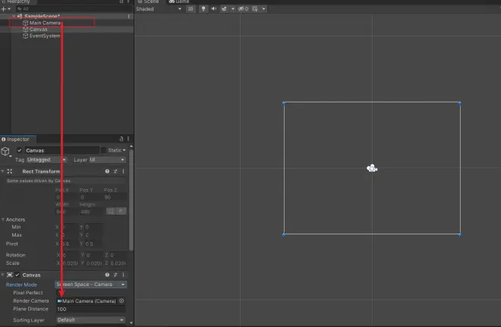
Task: Uncheck the Canvas component enabled checkbox
Action: click(x=17, y=275)
